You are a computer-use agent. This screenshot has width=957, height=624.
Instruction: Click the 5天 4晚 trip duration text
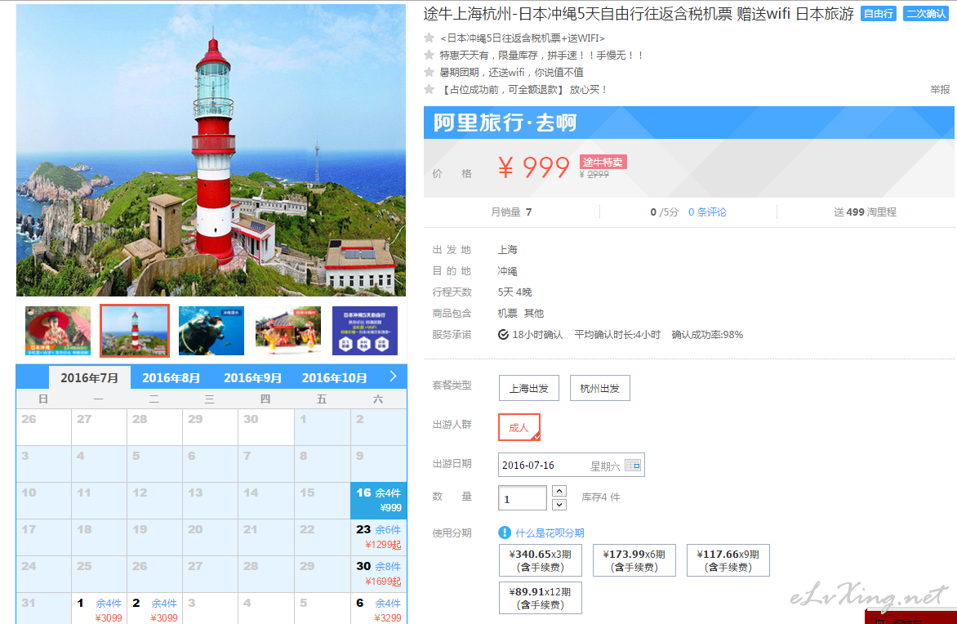coord(514,292)
